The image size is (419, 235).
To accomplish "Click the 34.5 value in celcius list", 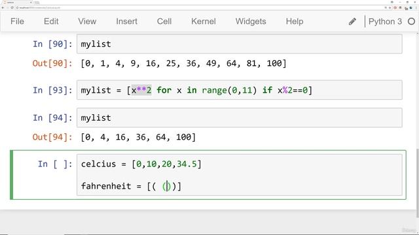I will tap(187, 164).
